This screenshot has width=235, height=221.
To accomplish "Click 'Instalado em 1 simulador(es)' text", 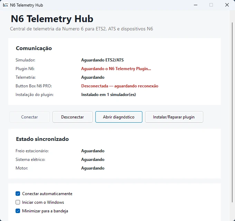I will pyautogui.click(x=109, y=95).
